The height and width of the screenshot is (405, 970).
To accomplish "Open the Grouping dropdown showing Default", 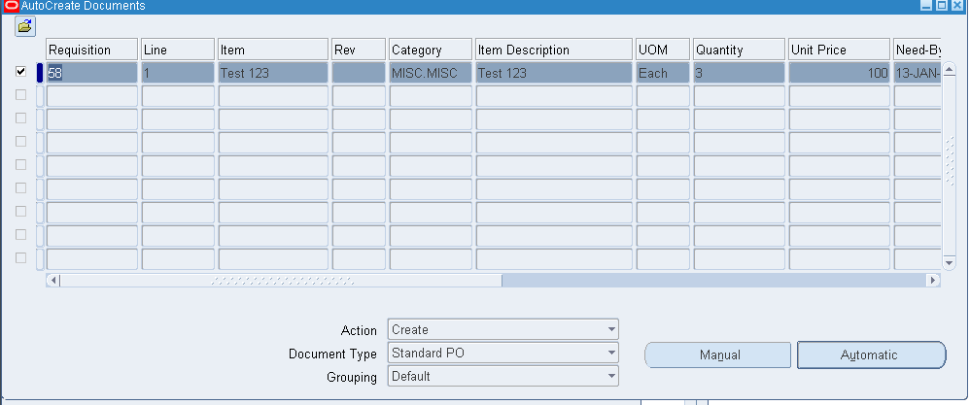I will click(502, 376).
